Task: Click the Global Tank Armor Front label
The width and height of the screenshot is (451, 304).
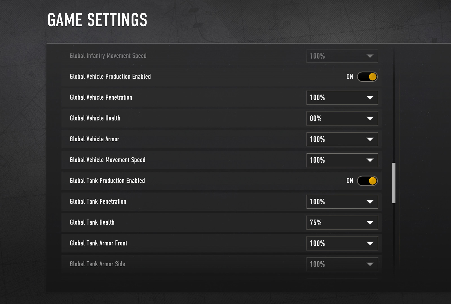Action: click(x=98, y=243)
